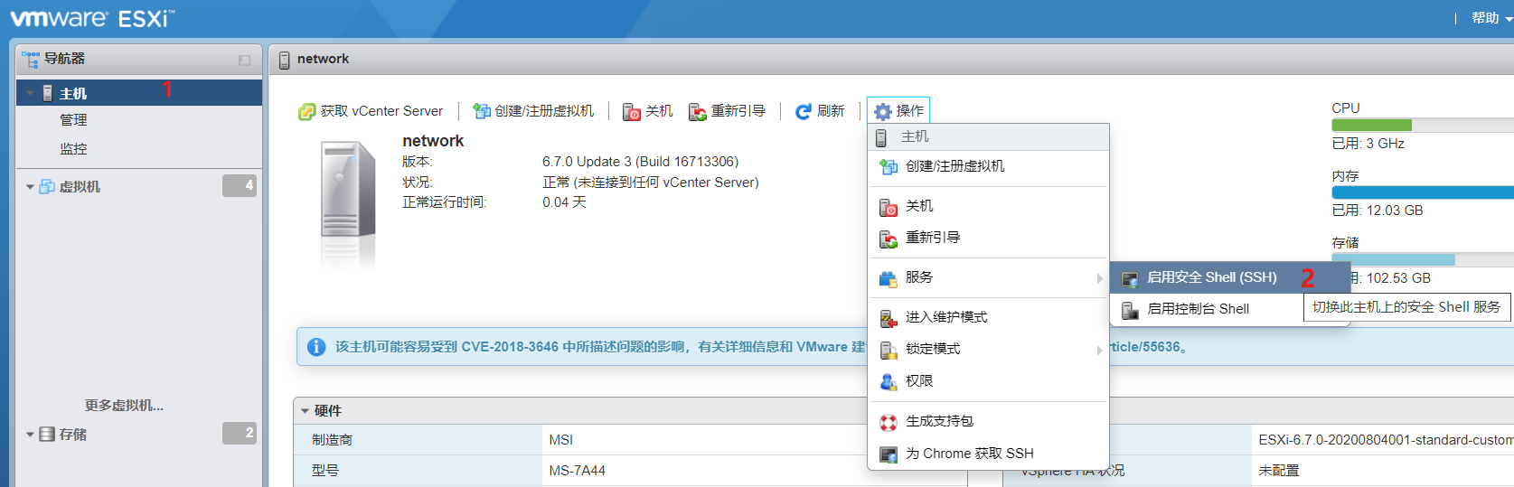Click the 虚拟机 icon in navigator
1514x487 pixels.
click(x=47, y=186)
